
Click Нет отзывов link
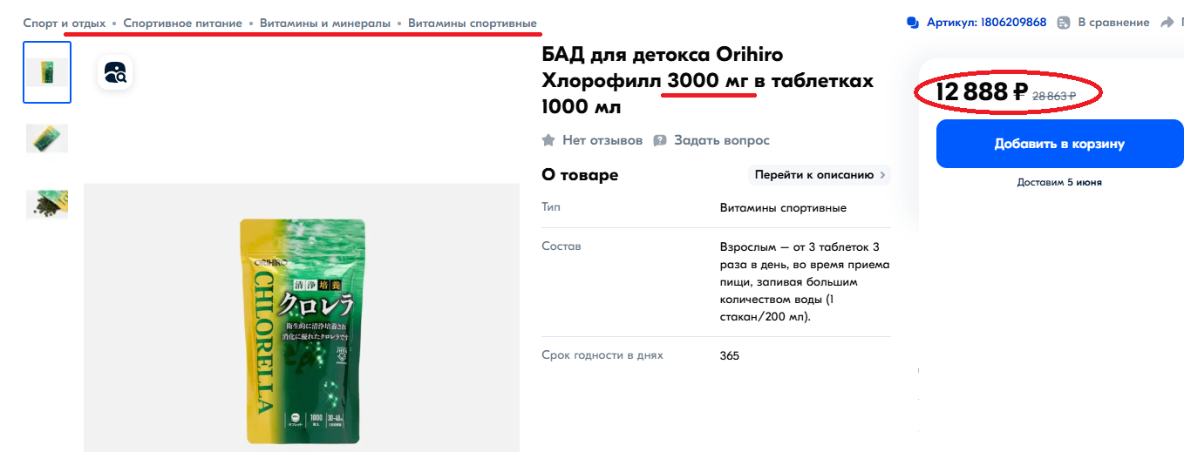602,140
